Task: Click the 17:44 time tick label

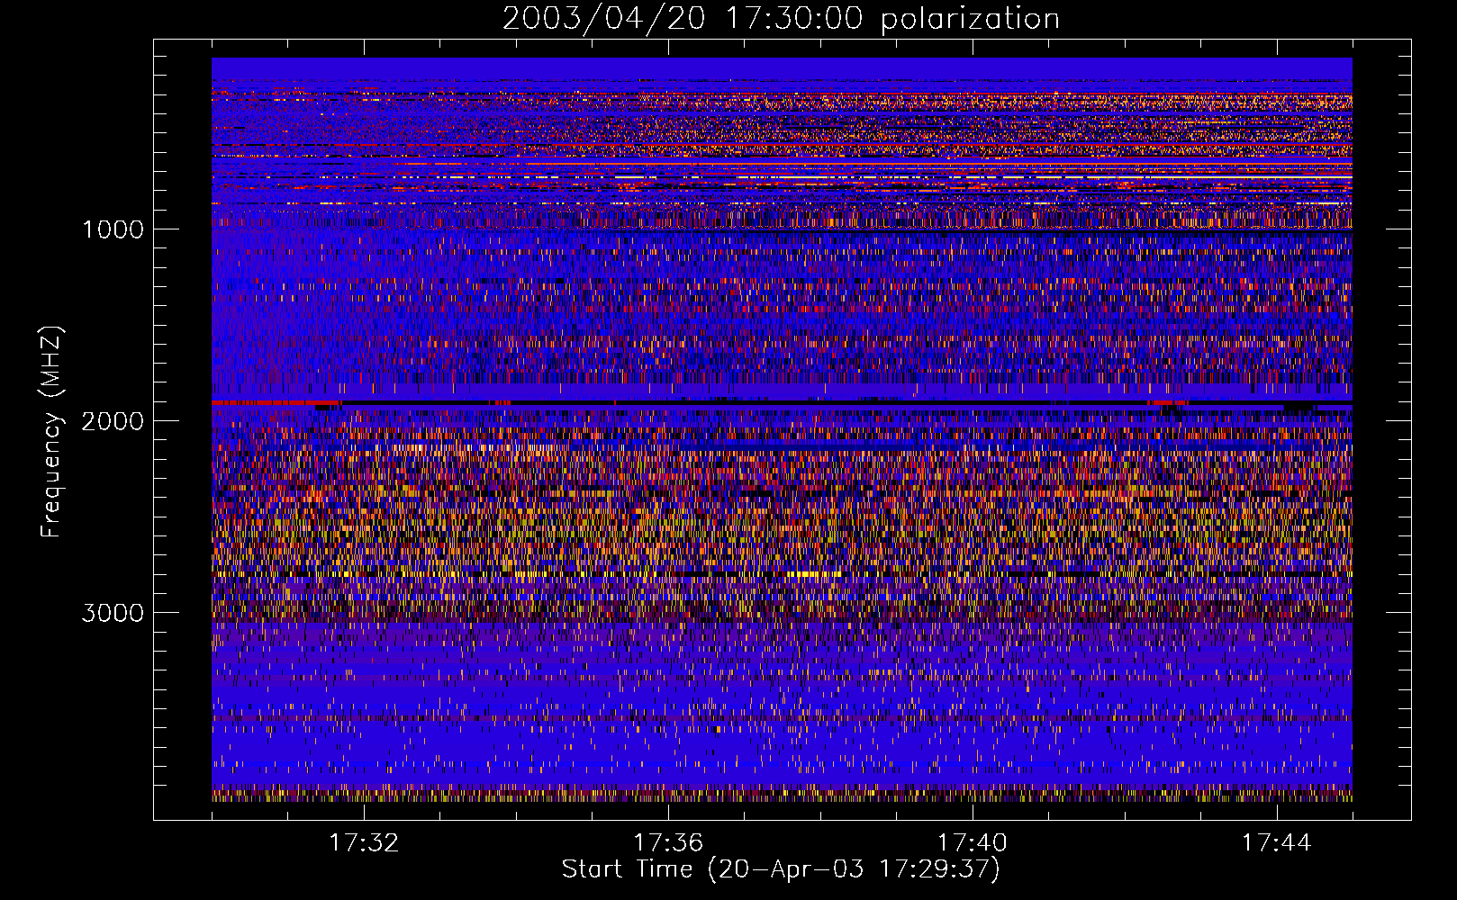Action: (1277, 842)
